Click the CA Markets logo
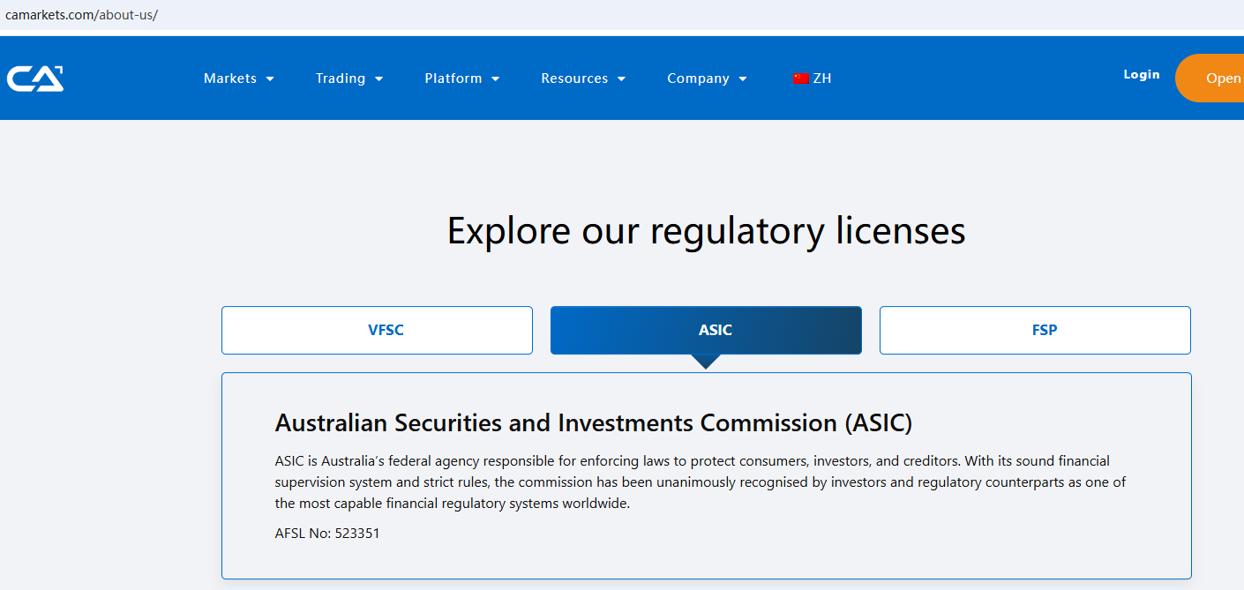Image resolution: width=1244 pixels, height=590 pixels. (35, 78)
